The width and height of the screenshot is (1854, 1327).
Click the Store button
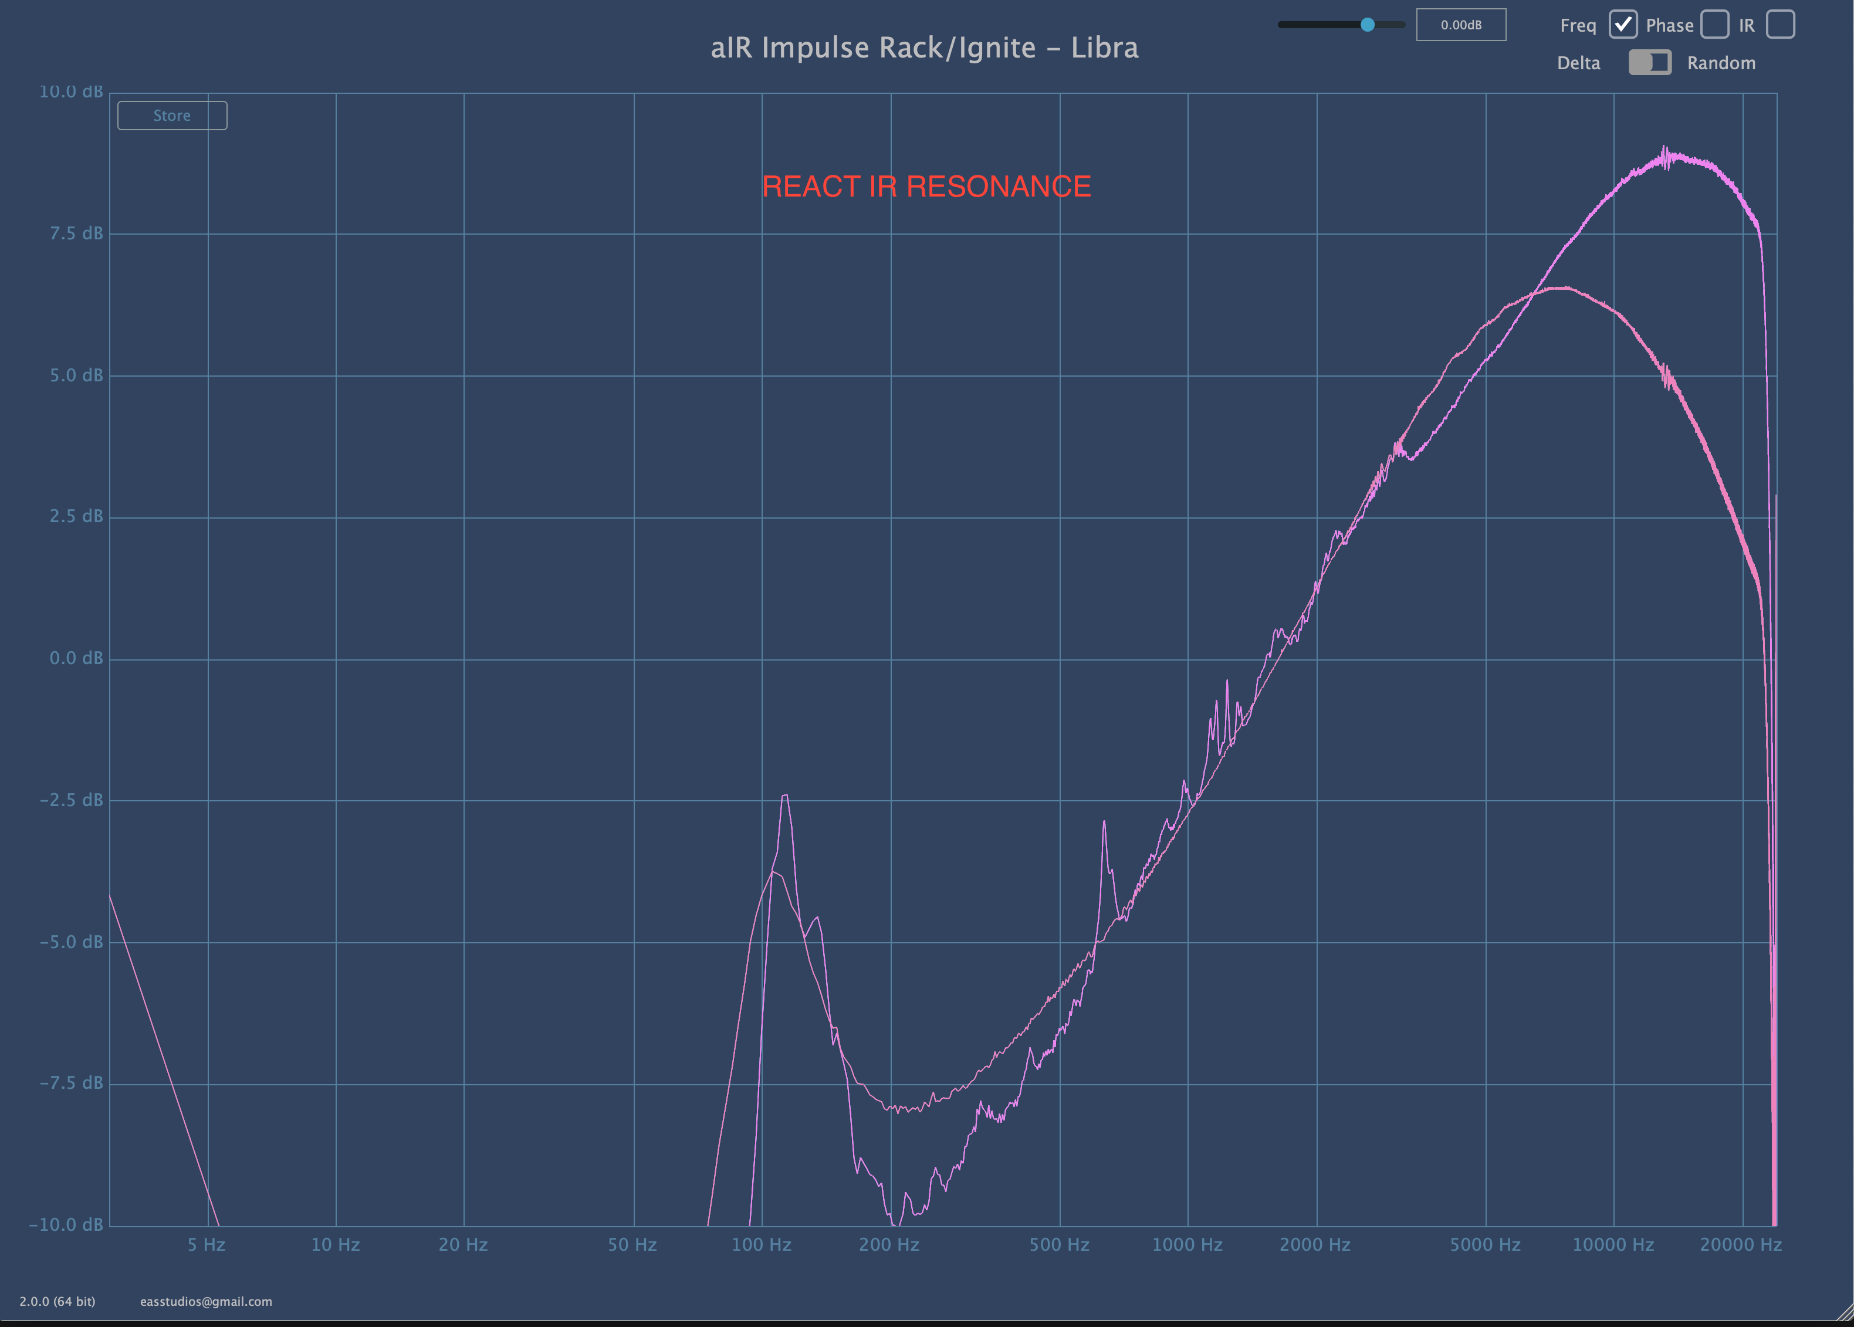(x=172, y=115)
